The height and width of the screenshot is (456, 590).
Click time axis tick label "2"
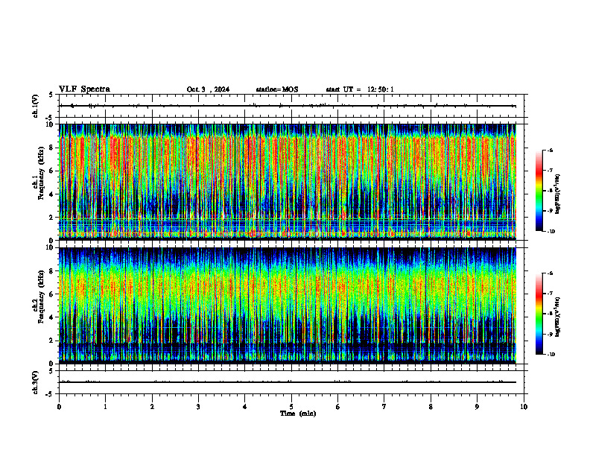click(x=152, y=407)
